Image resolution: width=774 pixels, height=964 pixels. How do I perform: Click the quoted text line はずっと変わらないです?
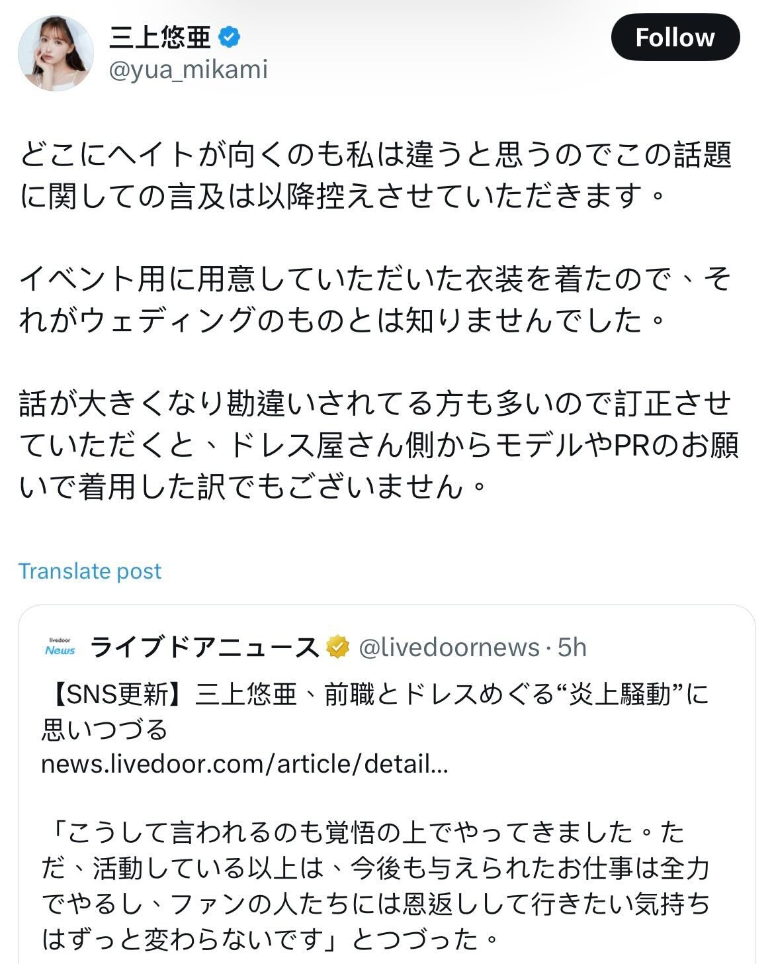pos(270,938)
